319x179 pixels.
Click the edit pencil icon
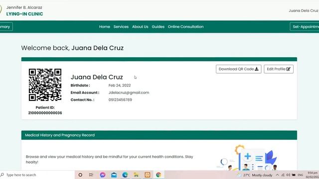click(288, 69)
